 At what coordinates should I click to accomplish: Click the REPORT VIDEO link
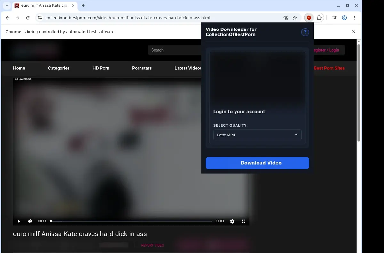(x=153, y=245)
